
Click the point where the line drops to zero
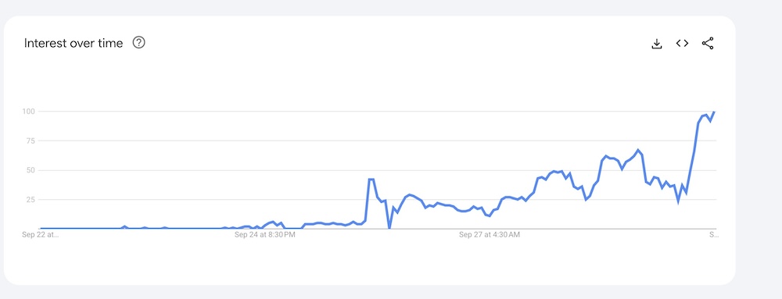point(389,228)
